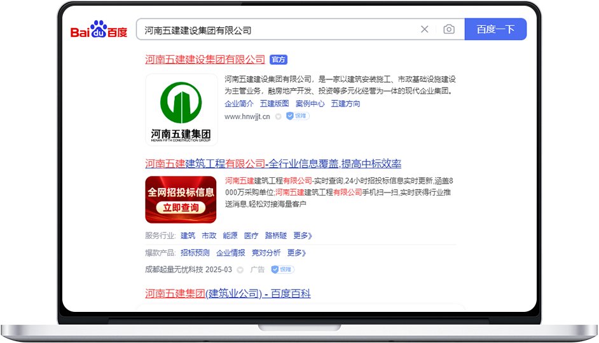This screenshot has width=599, height=343.
Task: Click the 百度一下 search button
Action: [495, 29]
